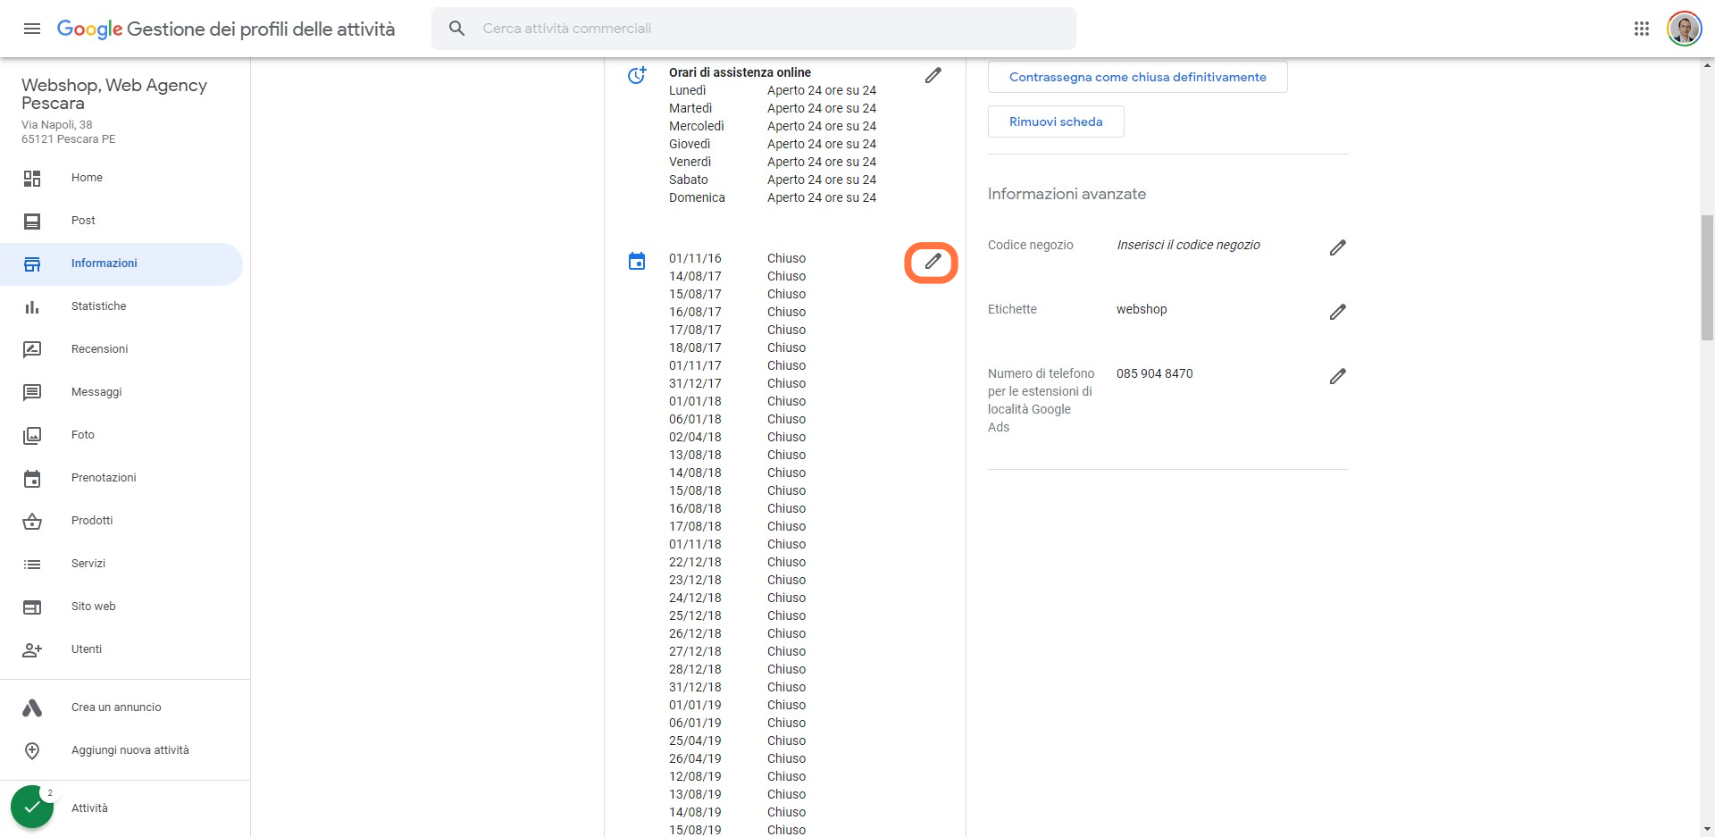Select Informazioni in sidebar
This screenshot has width=1715, height=837.
(121, 264)
